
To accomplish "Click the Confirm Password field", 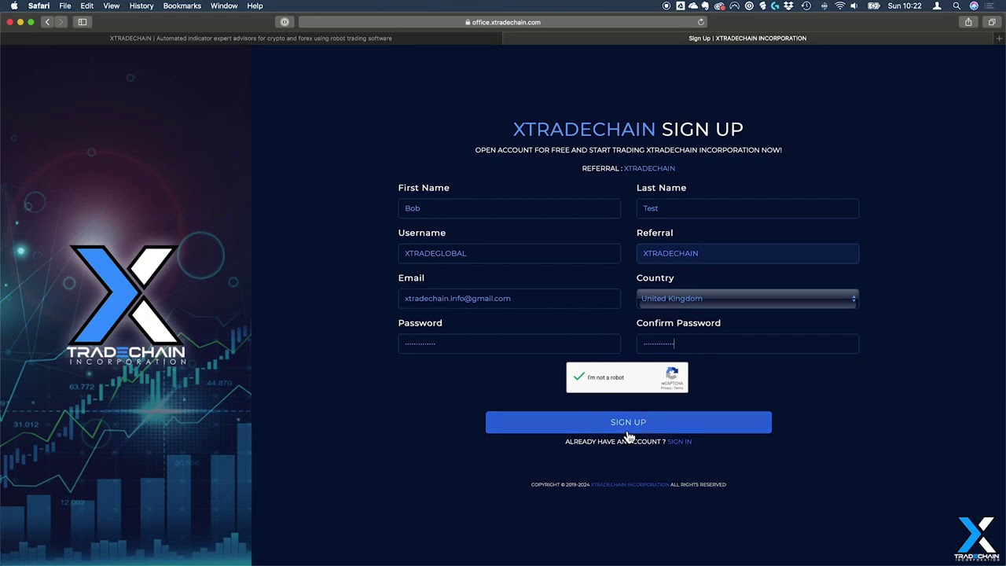I will pos(747,344).
